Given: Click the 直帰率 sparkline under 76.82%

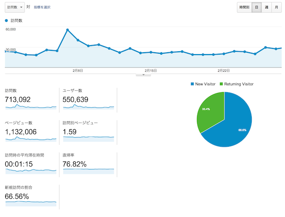Looking at the screenshot, I should pyautogui.click(x=88, y=170).
